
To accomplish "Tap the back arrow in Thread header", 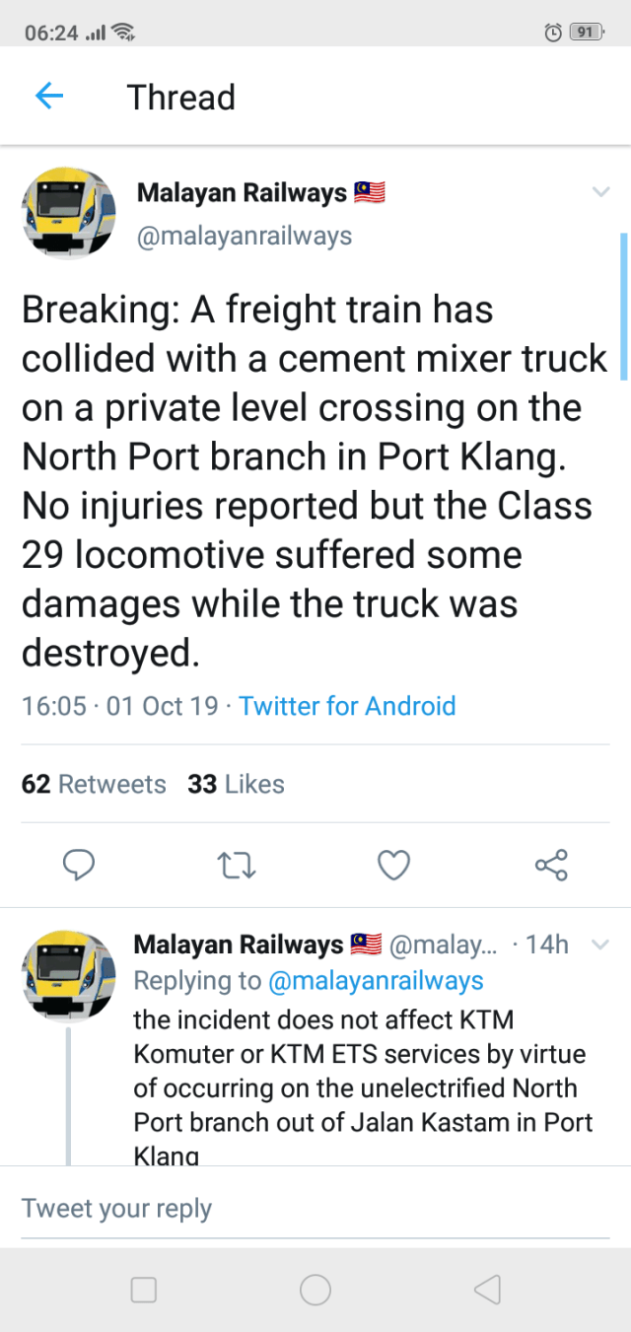I will (49, 97).
